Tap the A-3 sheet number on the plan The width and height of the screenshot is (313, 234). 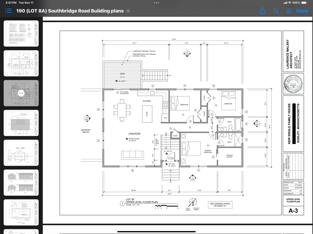pyautogui.click(x=293, y=211)
